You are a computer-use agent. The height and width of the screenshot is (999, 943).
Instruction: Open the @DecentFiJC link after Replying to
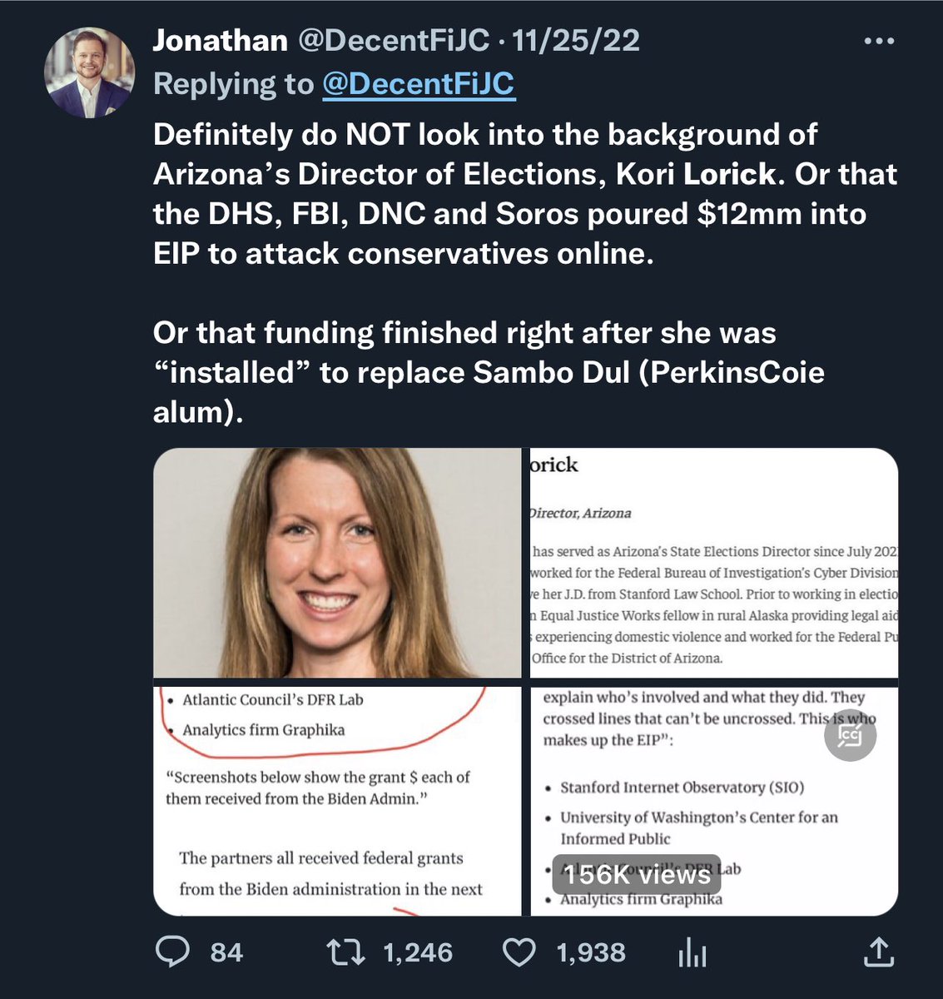(419, 84)
